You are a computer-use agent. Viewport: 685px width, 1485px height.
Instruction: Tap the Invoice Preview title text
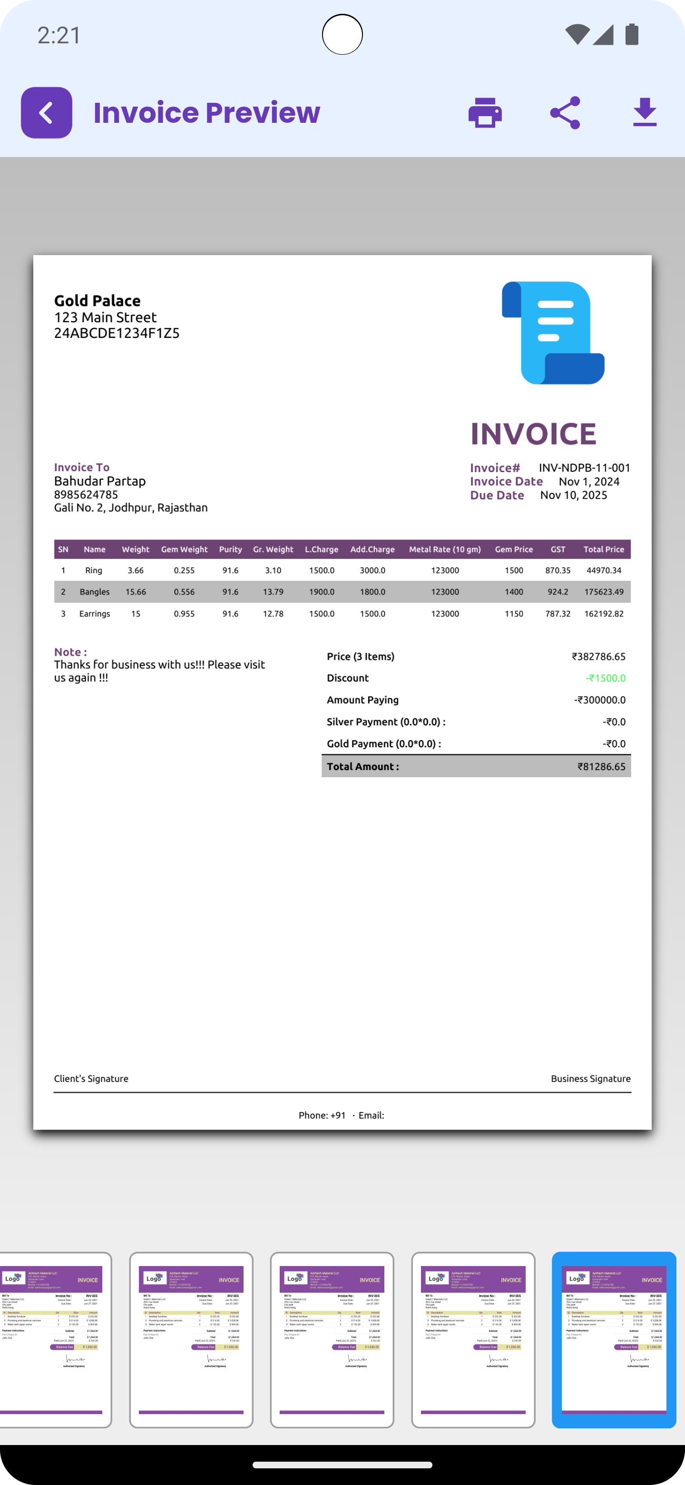point(206,112)
